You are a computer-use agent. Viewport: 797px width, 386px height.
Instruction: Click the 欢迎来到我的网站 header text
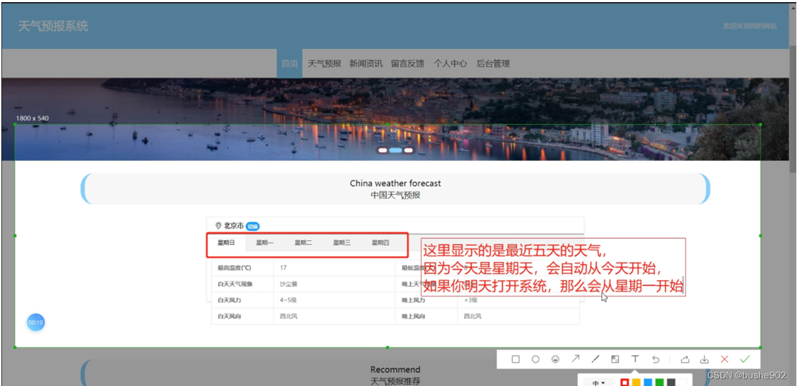pyautogui.click(x=750, y=26)
